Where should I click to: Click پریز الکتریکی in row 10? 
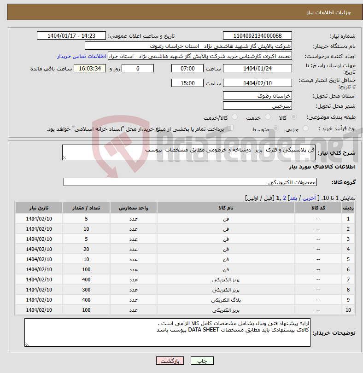(x=226, y=310)
